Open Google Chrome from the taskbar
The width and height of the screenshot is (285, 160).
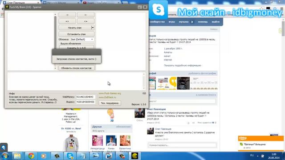[31, 156]
